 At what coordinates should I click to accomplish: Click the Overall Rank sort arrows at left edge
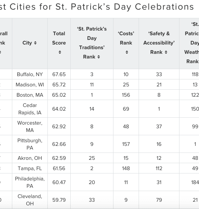coord(1,52)
